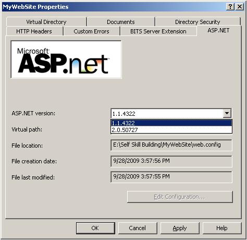Image resolution: width=247 pixels, height=240 pixels.
Task: Click the File last modified field
Action: pyautogui.click(x=171, y=177)
